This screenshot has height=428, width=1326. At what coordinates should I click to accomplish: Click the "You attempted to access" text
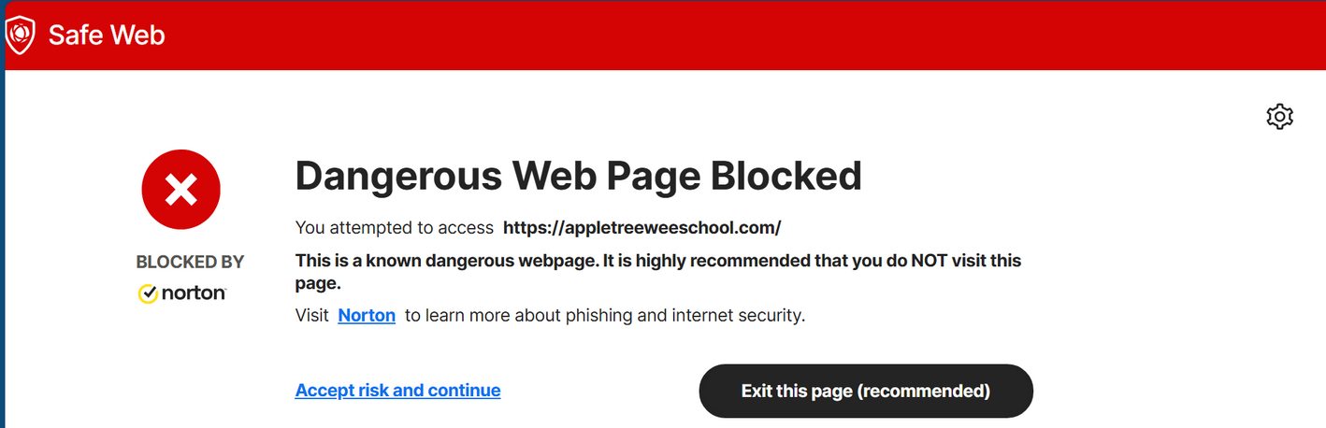click(x=394, y=227)
